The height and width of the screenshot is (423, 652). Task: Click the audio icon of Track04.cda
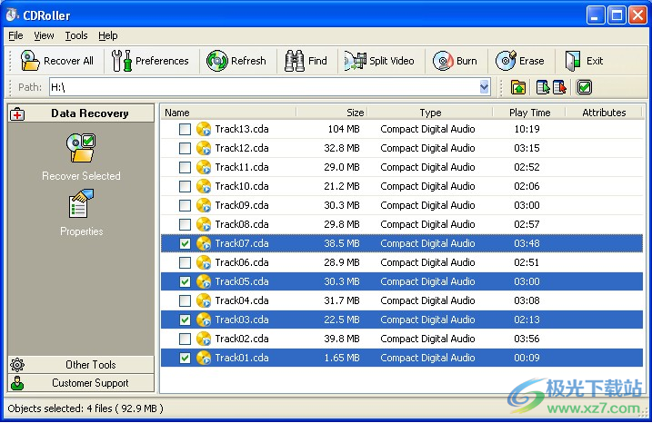[x=204, y=301]
